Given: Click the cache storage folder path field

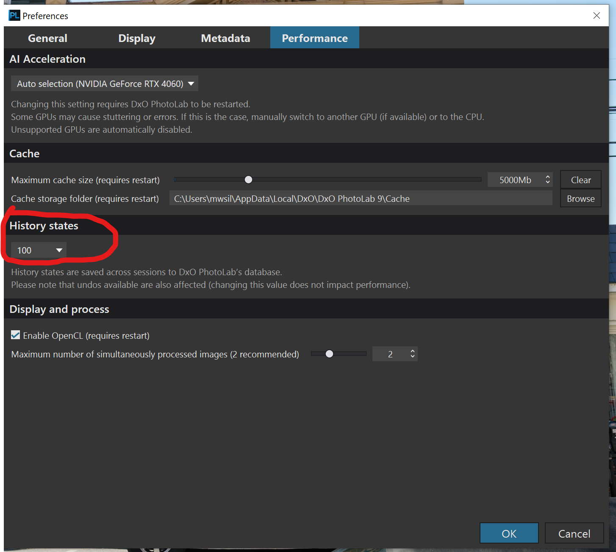Looking at the screenshot, I should click(360, 199).
